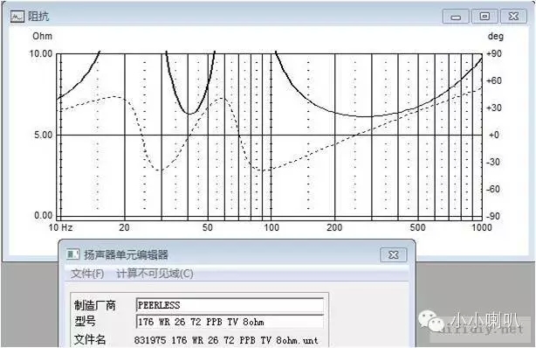Maximize the impedance graph window
Image resolution: width=536 pixels, height=348 pixels.
tap(484, 16)
